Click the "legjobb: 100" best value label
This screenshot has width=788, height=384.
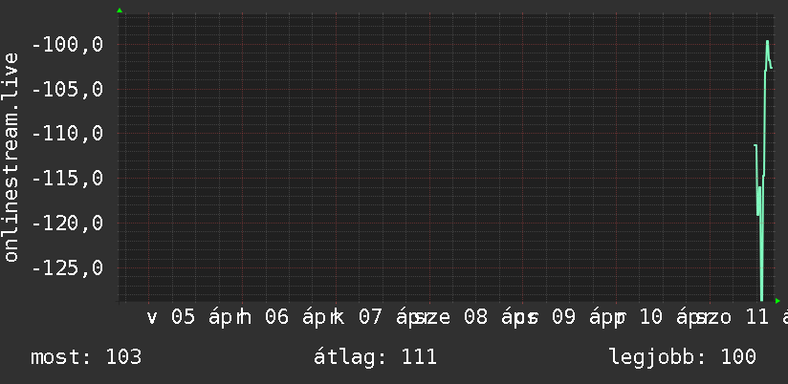click(x=683, y=357)
